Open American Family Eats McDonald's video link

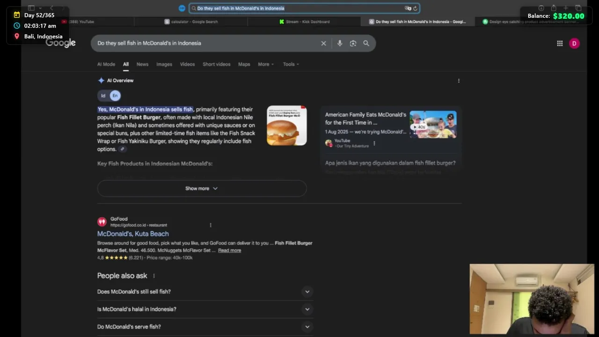point(365,118)
